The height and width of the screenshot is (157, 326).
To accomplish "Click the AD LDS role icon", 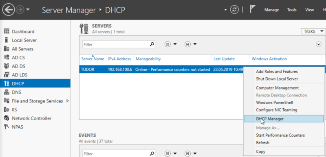I will click(7, 75).
